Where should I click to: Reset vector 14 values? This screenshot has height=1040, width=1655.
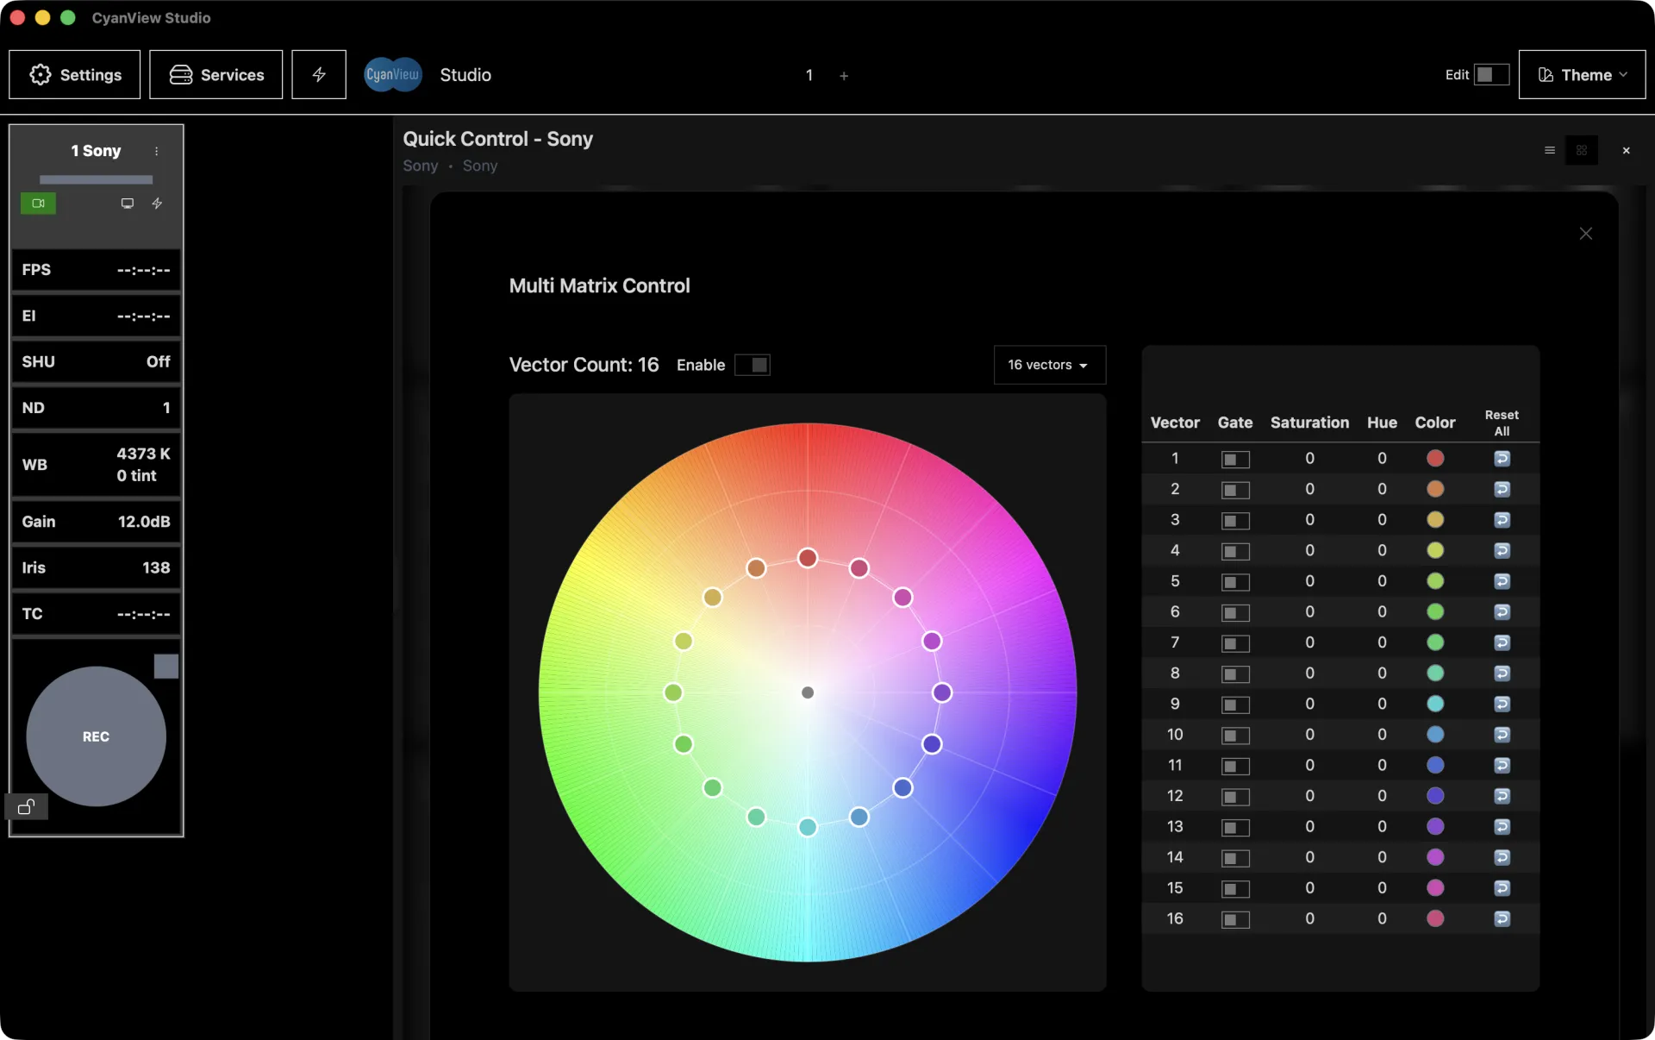[x=1502, y=857]
